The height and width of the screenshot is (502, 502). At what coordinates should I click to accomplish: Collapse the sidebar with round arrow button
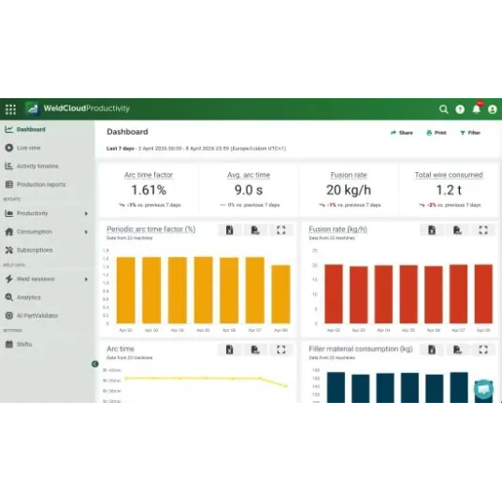coord(95,364)
